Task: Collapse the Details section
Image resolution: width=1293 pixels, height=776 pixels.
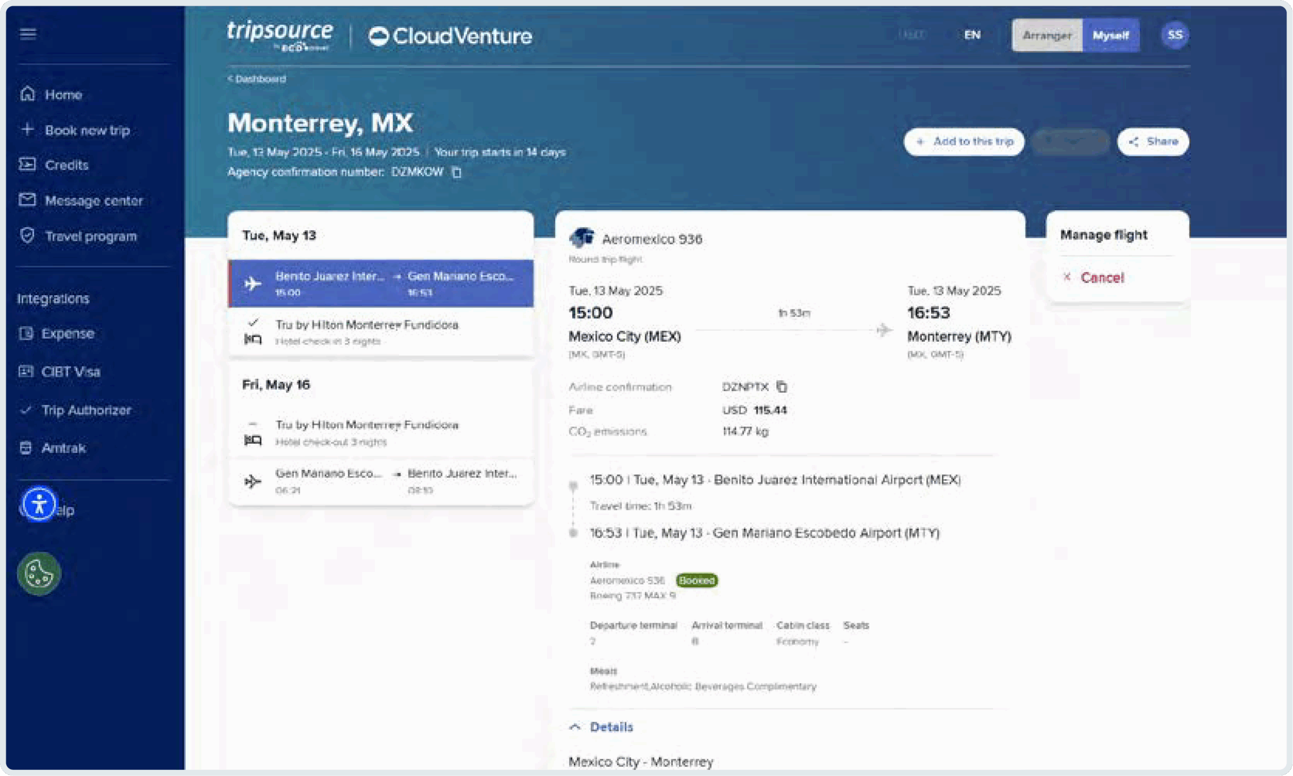Action: [602, 727]
